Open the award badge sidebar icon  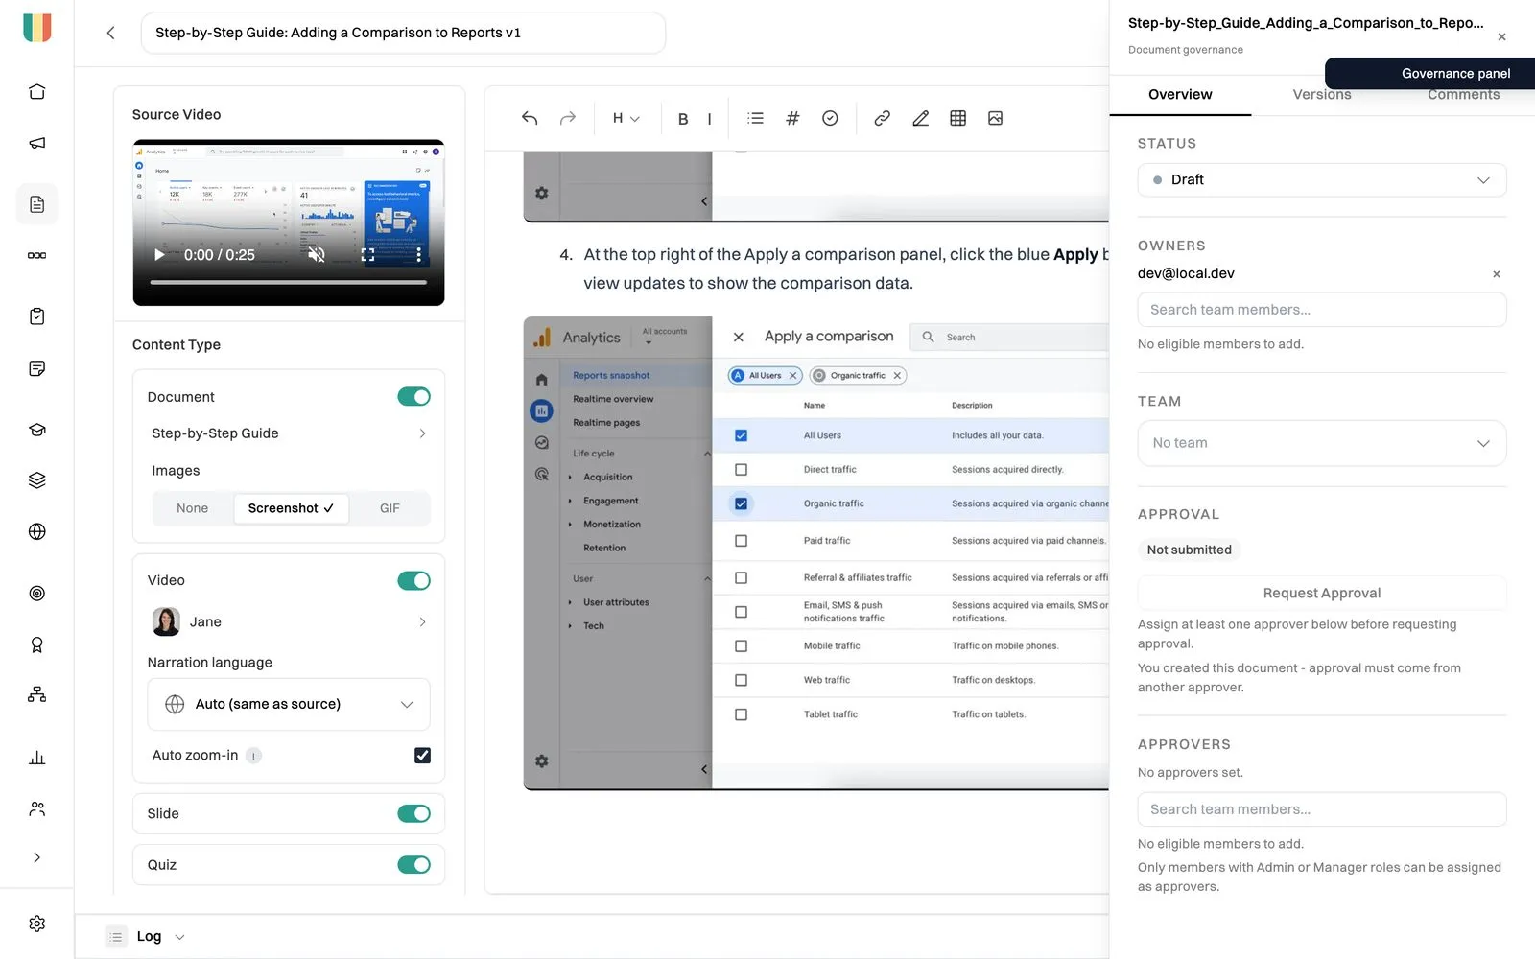point(36,644)
